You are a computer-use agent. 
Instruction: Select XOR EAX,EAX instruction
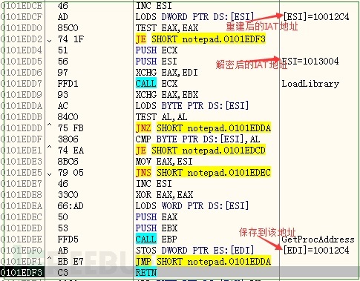(164, 195)
